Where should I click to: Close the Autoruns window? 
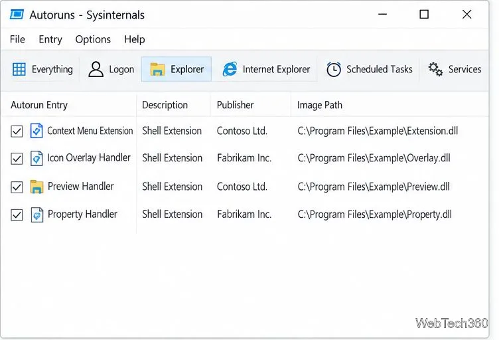pos(467,15)
